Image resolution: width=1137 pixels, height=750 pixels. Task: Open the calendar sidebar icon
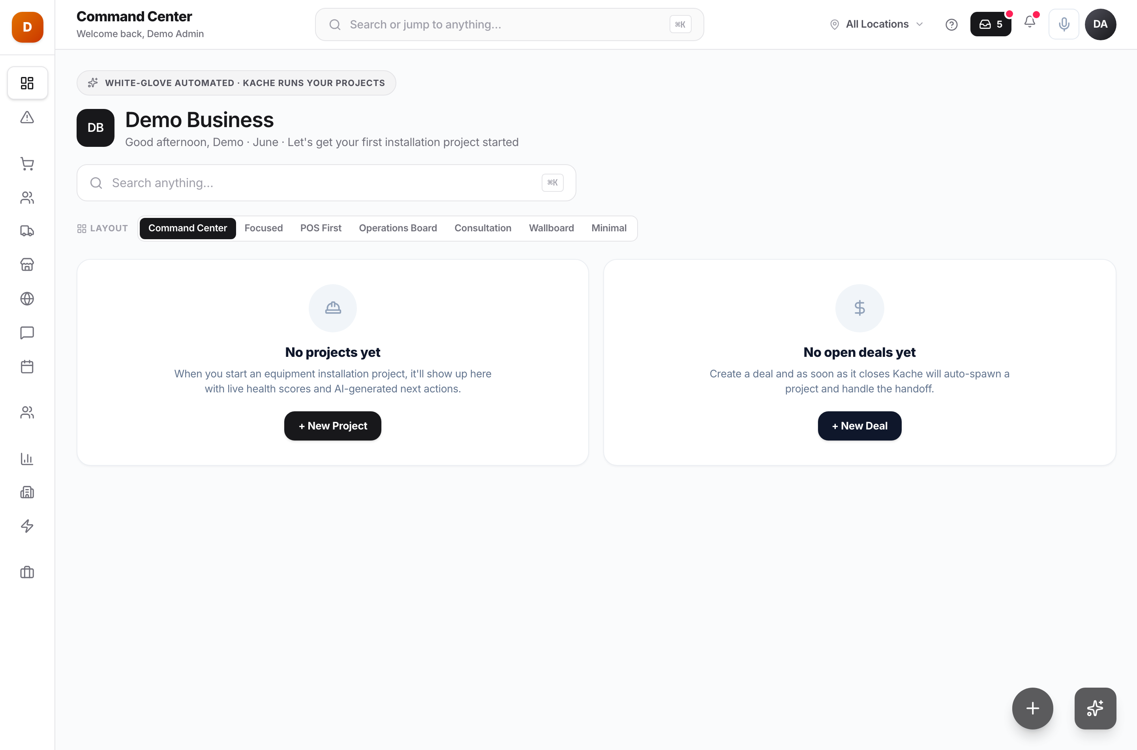click(x=27, y=367)
